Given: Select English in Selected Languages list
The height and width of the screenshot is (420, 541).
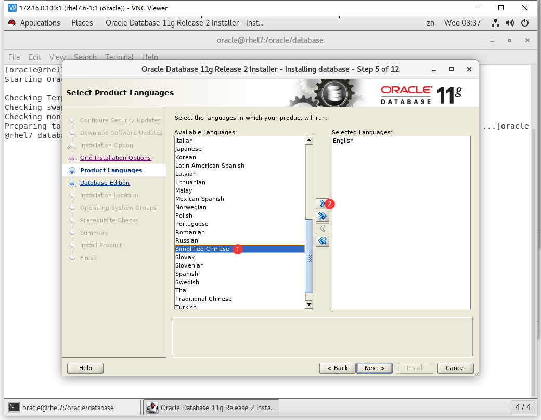Looking at the screenshot, I should pos(401,141).
